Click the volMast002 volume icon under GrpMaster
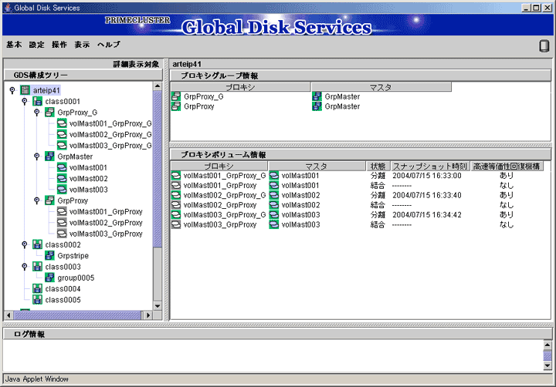 click(x=62, y=178)
